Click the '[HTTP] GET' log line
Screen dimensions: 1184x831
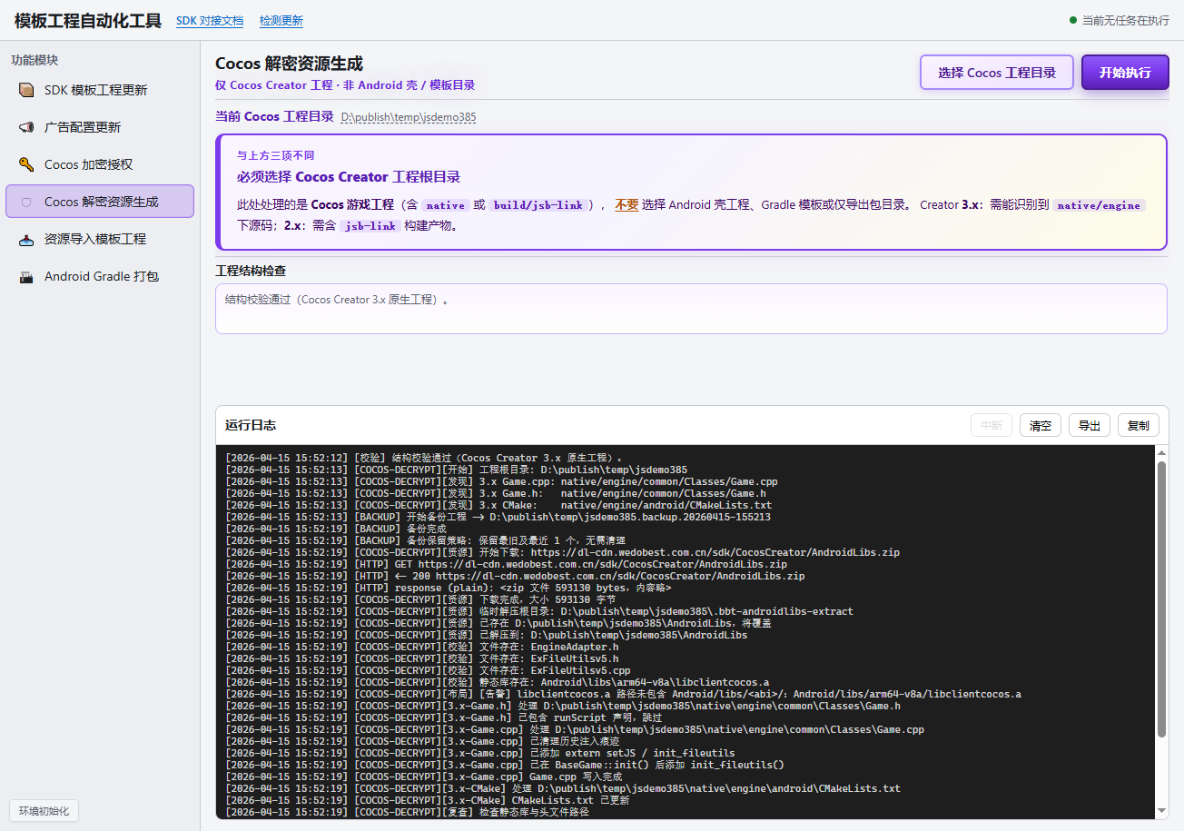tap(507, 564)
